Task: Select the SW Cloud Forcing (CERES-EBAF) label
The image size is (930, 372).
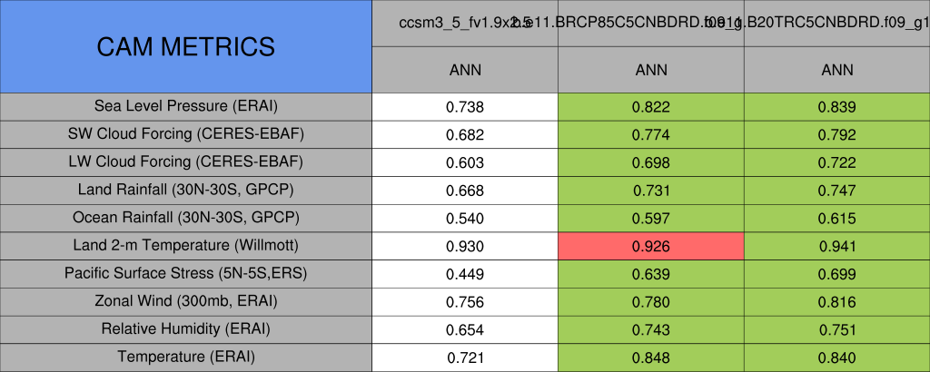Action: click(x=185, y=134)
